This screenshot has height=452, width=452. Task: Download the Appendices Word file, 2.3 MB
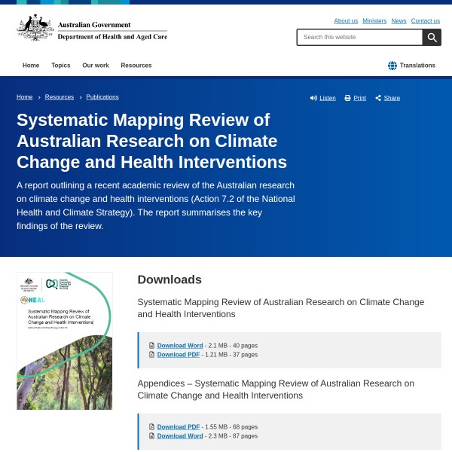point(180,435)
